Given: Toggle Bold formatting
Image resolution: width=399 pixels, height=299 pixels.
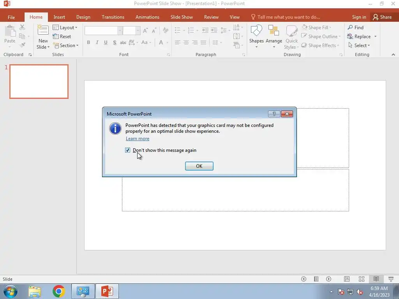Looking at the screenshot, I should [88, 42].
